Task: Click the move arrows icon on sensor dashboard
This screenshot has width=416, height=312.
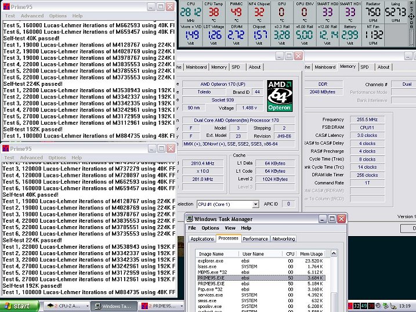Action: (411, 17)
